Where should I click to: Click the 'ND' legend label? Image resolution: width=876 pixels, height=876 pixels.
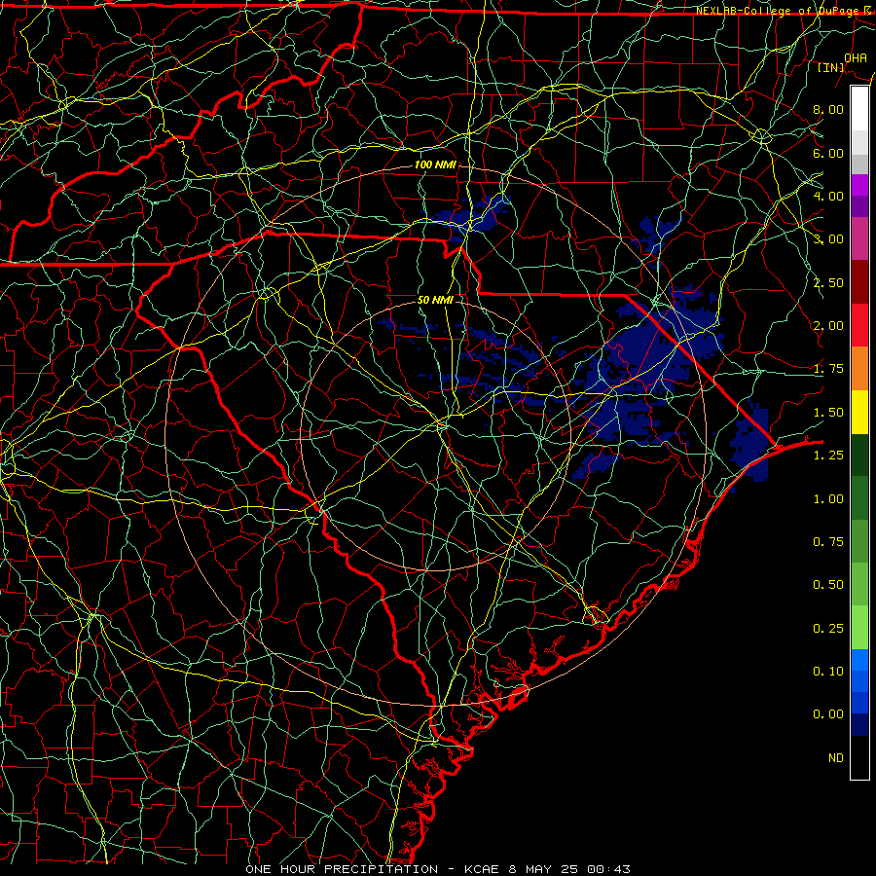click(836, 758)
